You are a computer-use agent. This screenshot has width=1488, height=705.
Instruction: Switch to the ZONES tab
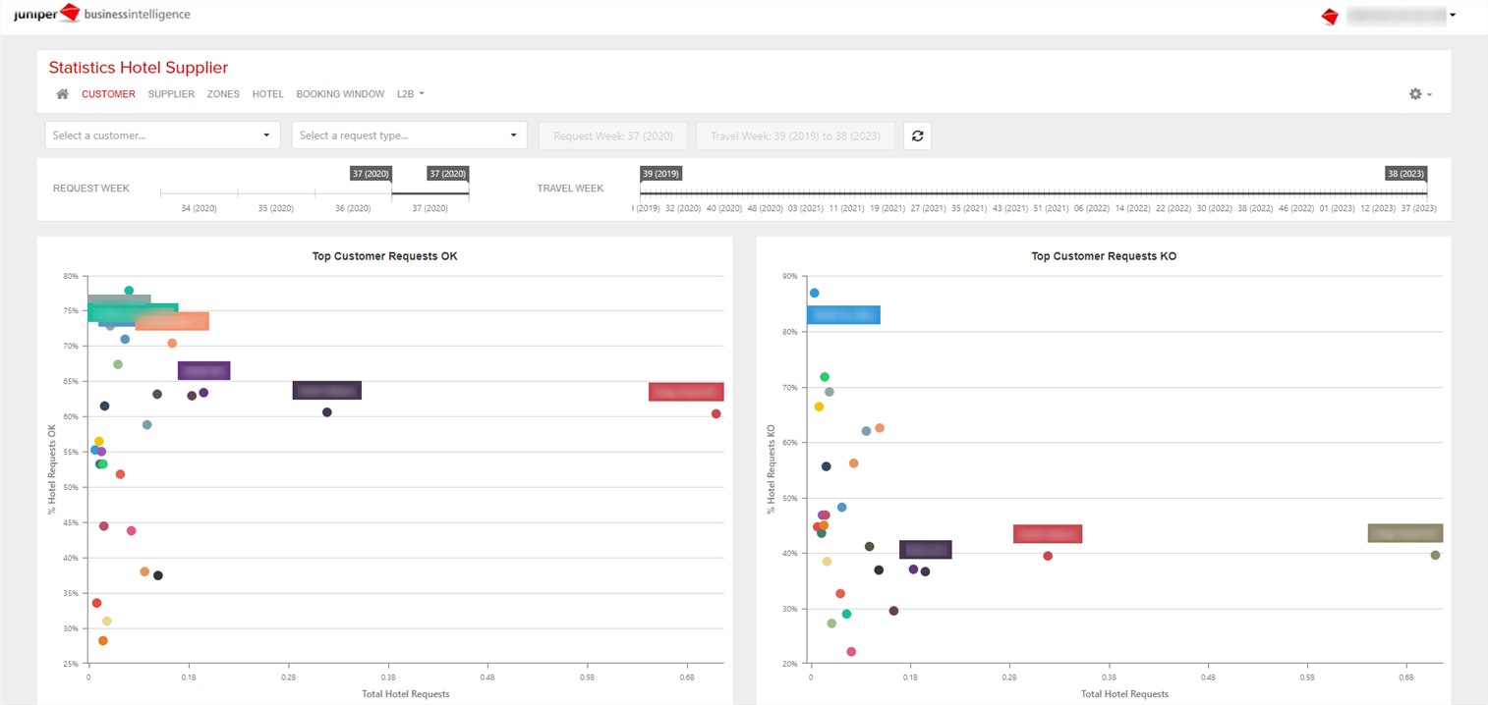click(223, 93)
